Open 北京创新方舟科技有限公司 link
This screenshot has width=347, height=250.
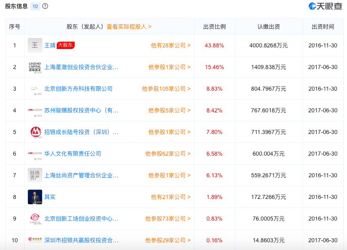78,89
